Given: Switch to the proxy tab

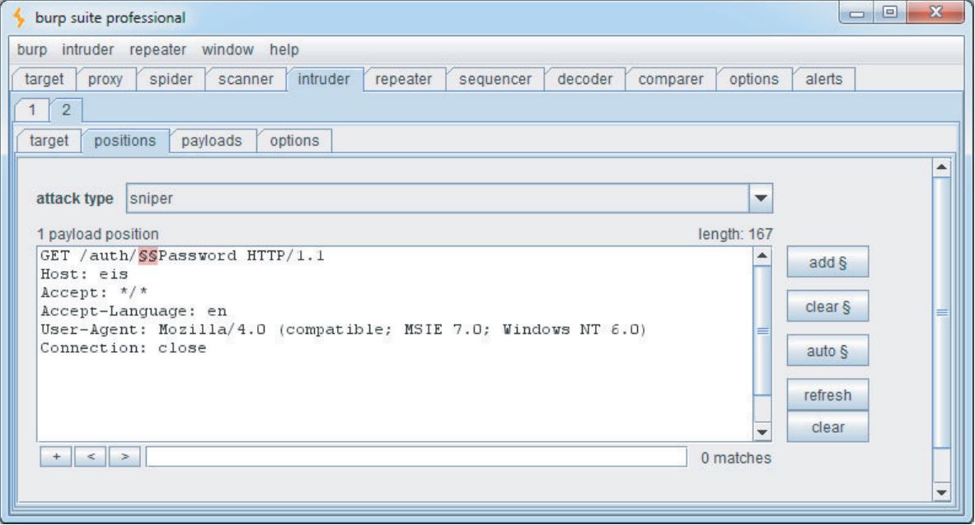Looking at the screenshot, I should 105,80.
